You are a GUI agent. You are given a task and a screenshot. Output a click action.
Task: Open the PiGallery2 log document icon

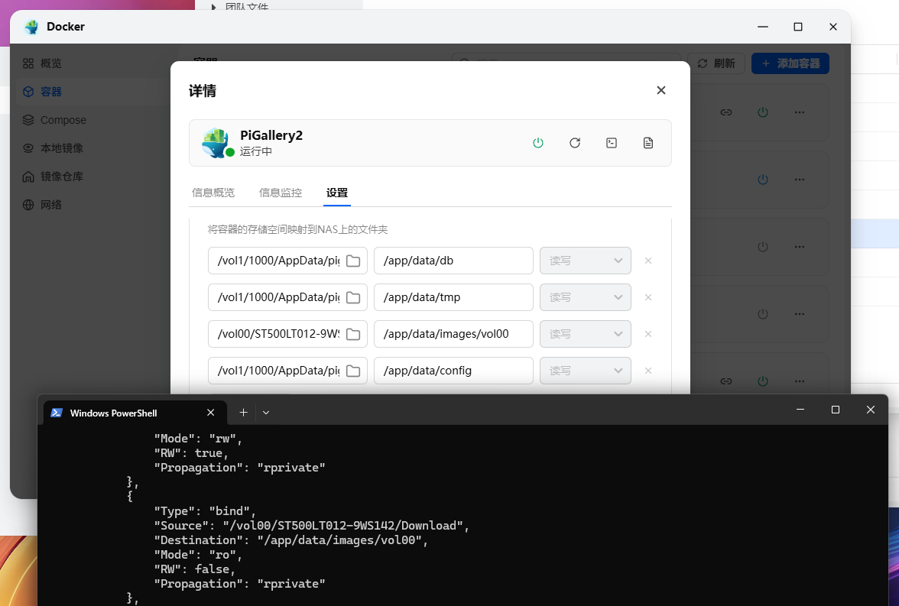click(648, 143)
